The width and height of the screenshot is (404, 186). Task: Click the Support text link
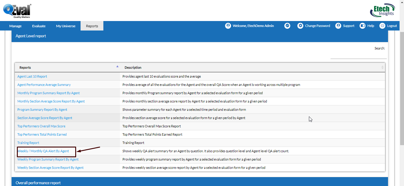point(349,26)
